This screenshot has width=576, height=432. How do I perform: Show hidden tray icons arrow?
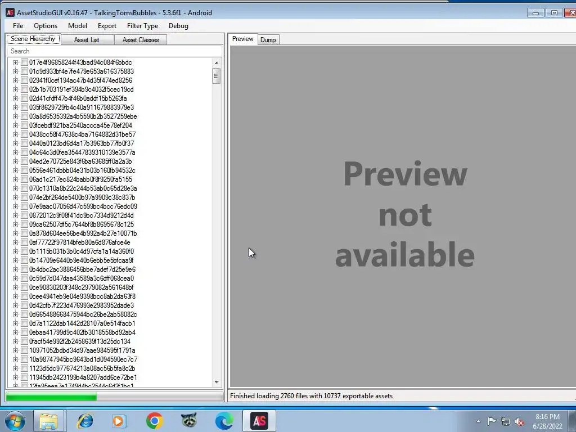click(x=478, y=421)
